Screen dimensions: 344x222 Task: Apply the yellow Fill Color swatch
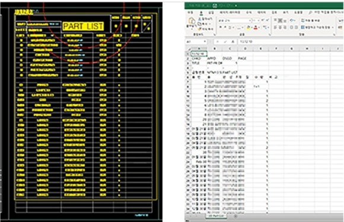coord(248,27)
